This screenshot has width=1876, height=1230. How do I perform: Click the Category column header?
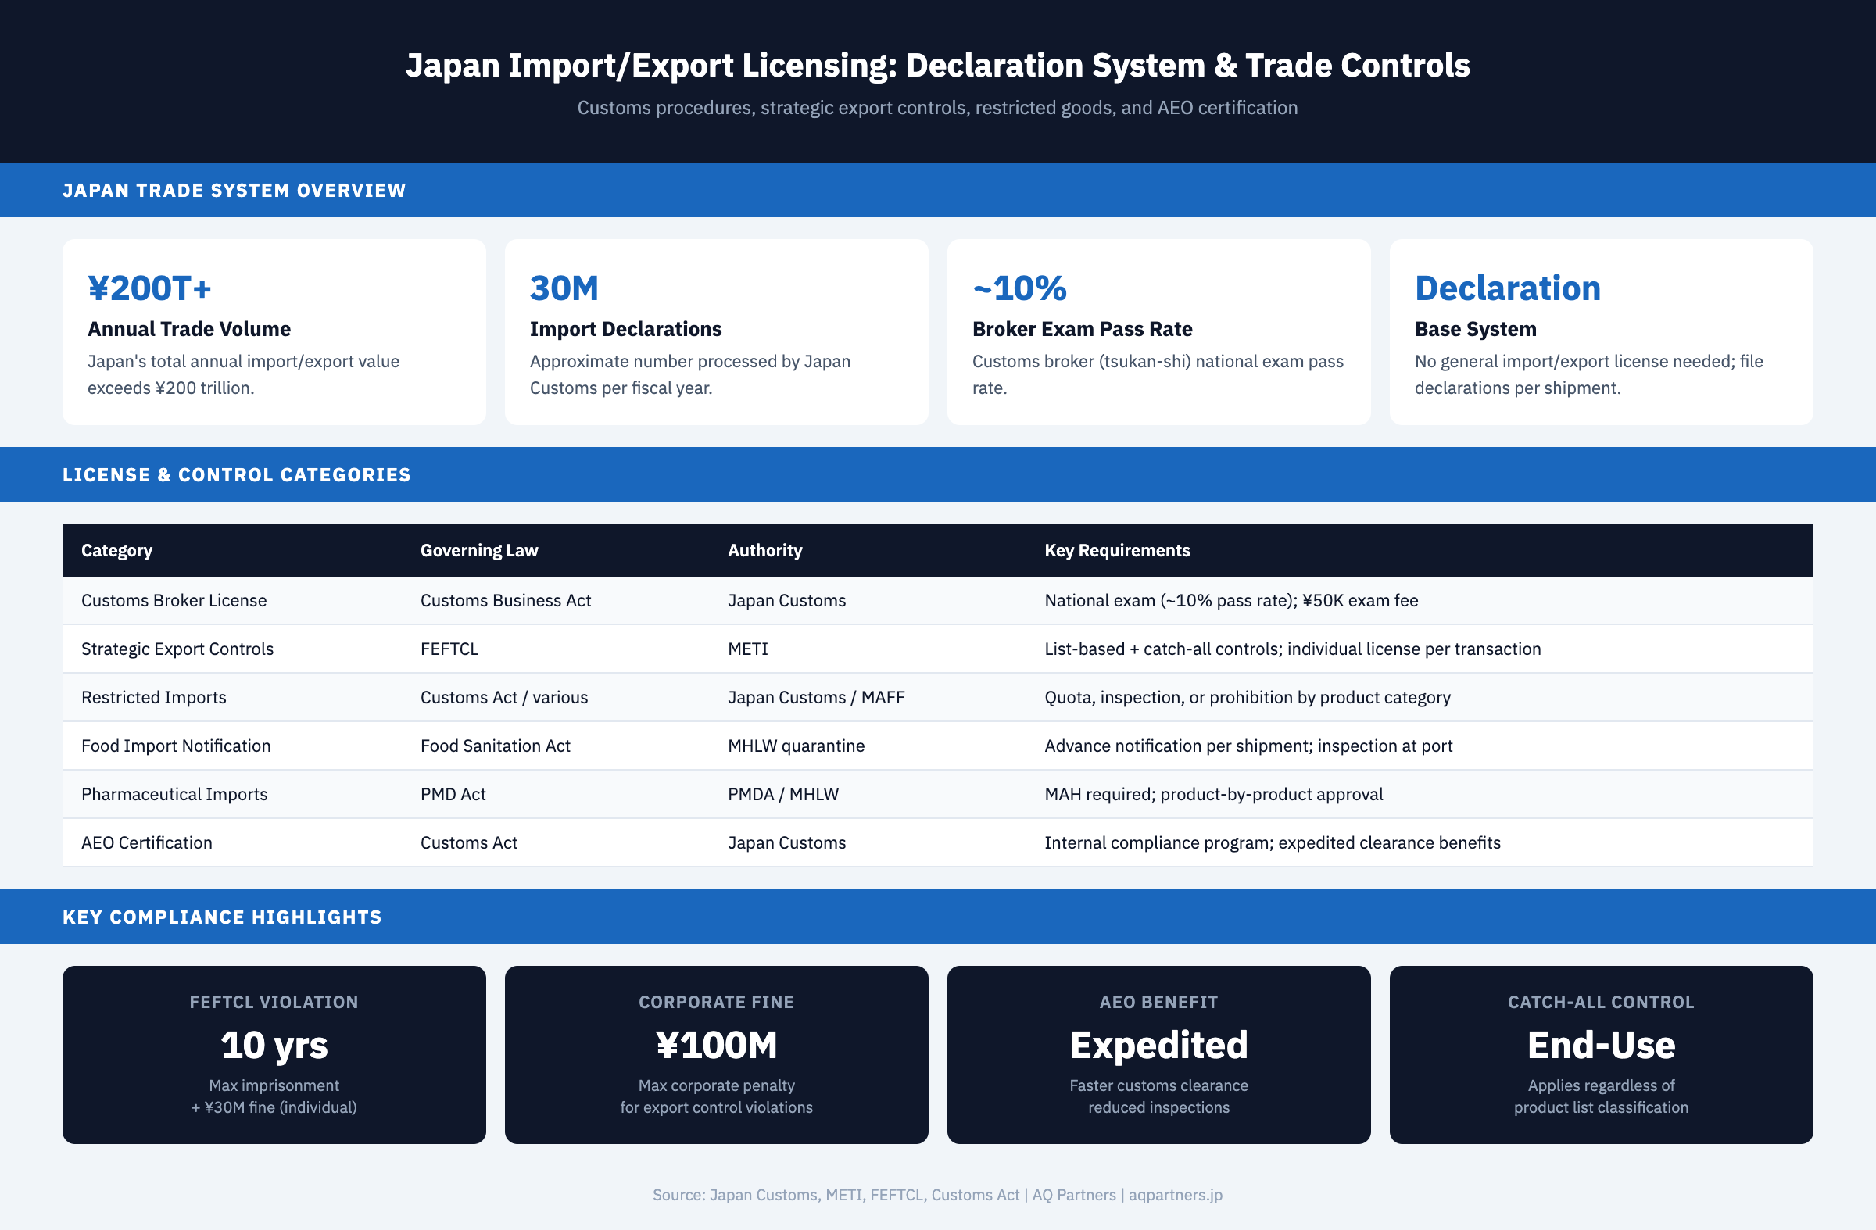click(x=116, y=550)
